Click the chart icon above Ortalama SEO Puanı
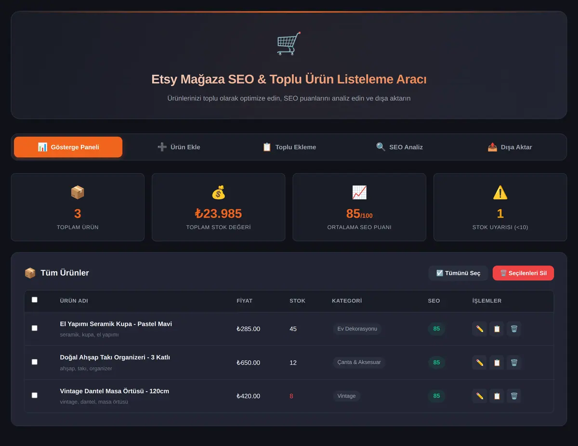The image size is (578, 446). pos(359,192)
